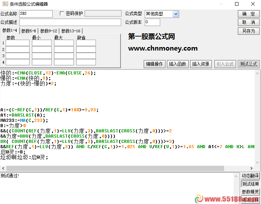Screen dimensions: 261x204
Task: Click row 4 最大 value field
Action: point(64,62)
